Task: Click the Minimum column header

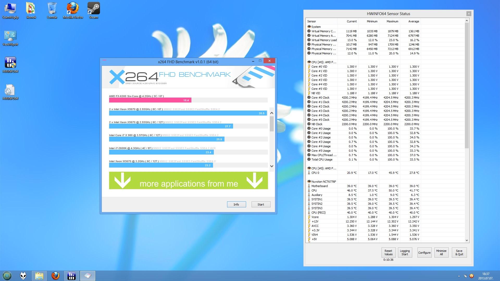Action: click(x=369, y=21)
